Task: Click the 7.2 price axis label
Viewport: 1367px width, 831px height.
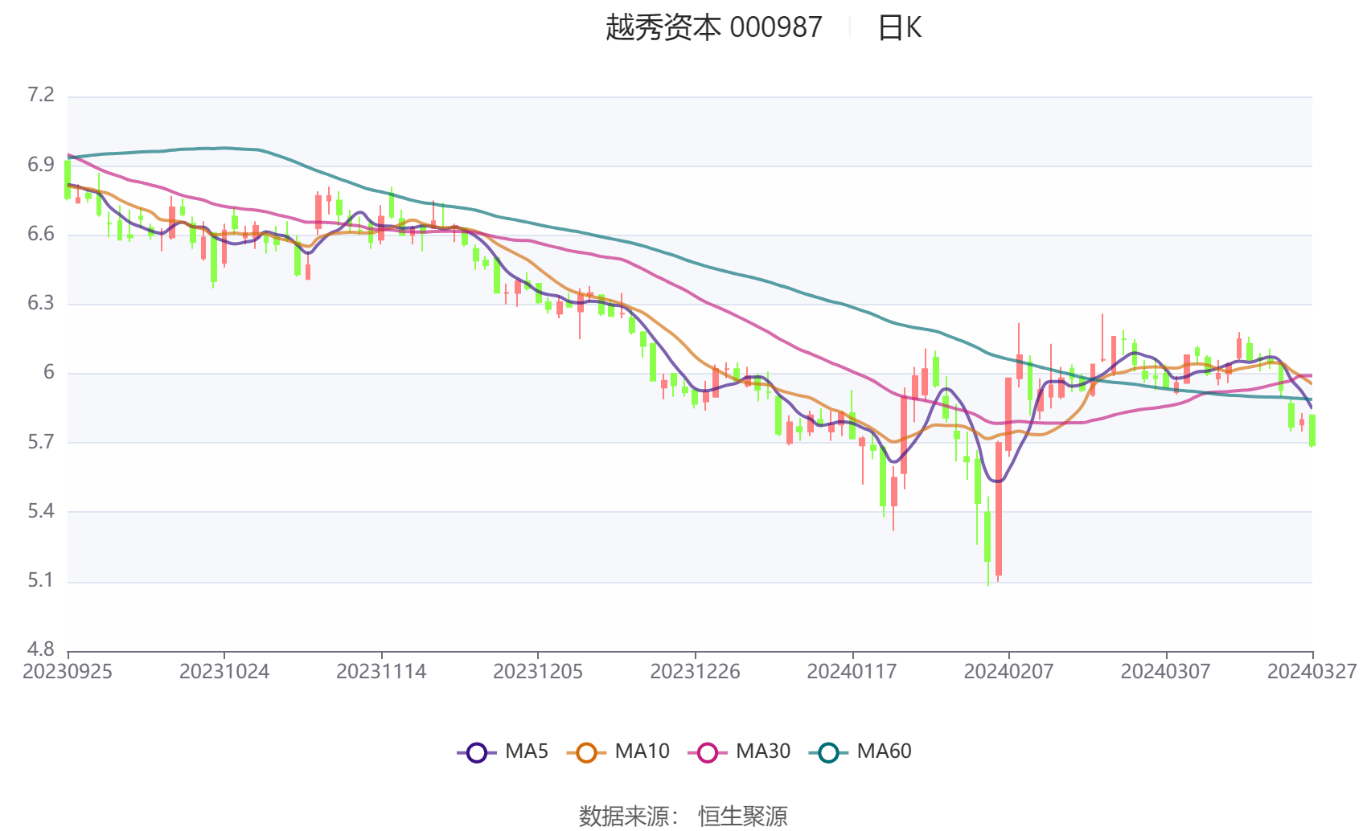Action: click(41, 96)
